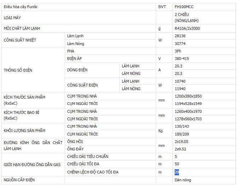Viewport: 238px width, 187px height.
Task: Click 'Làm Nóng' under CÔNG SUẤT NHIỆT
Action: (76, 44)
